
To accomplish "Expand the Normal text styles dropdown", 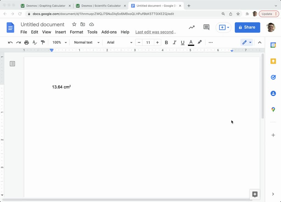I will point(86,42).
